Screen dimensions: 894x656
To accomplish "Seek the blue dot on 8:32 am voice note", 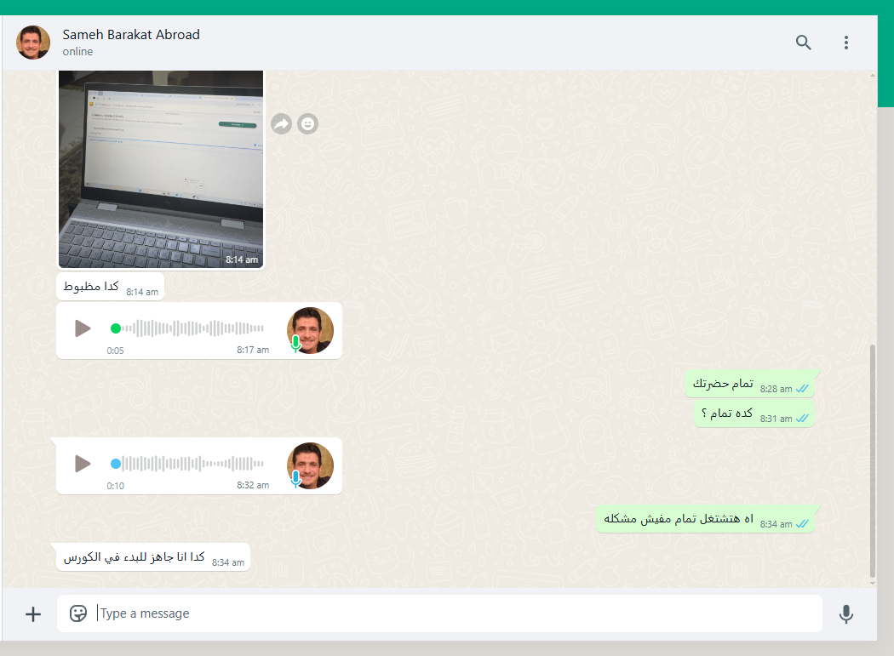I will pos(116,464).
